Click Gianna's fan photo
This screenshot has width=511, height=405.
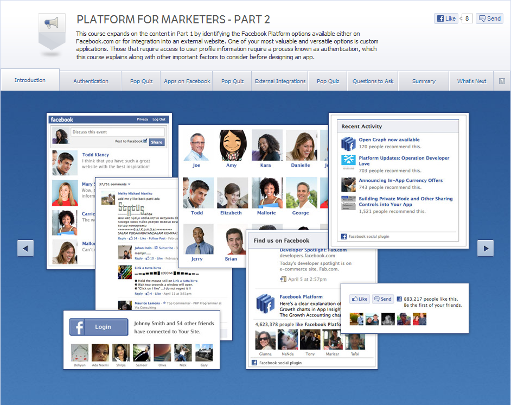tap(265, 340)
